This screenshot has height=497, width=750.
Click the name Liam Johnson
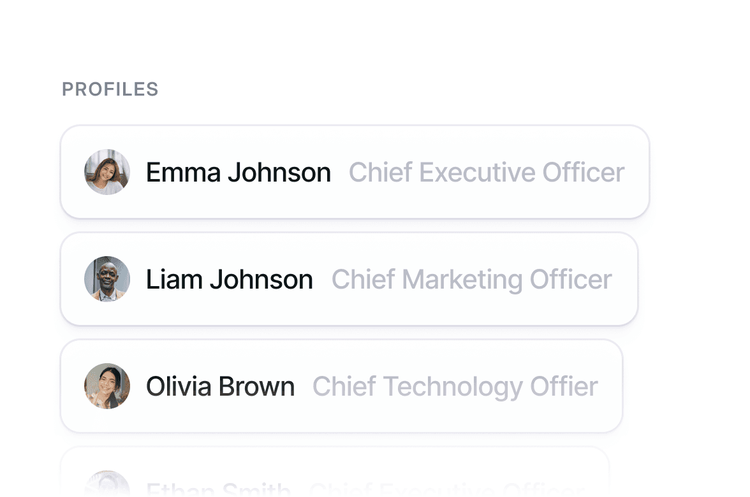click(229, 280)
